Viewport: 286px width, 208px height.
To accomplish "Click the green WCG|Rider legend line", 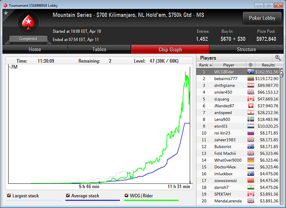I will 151,201.
